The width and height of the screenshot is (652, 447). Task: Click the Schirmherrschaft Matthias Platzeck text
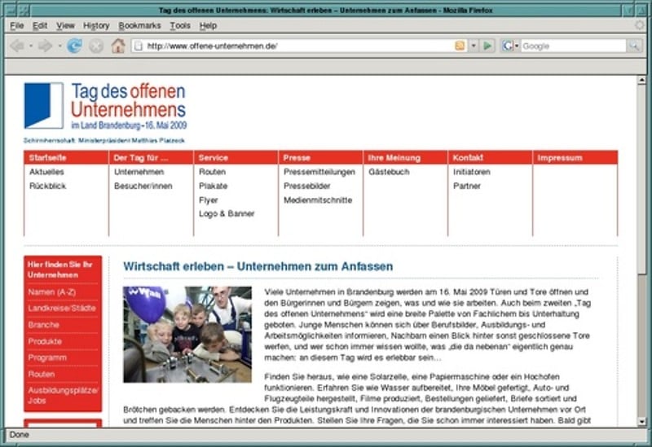(x=104, y=140)
